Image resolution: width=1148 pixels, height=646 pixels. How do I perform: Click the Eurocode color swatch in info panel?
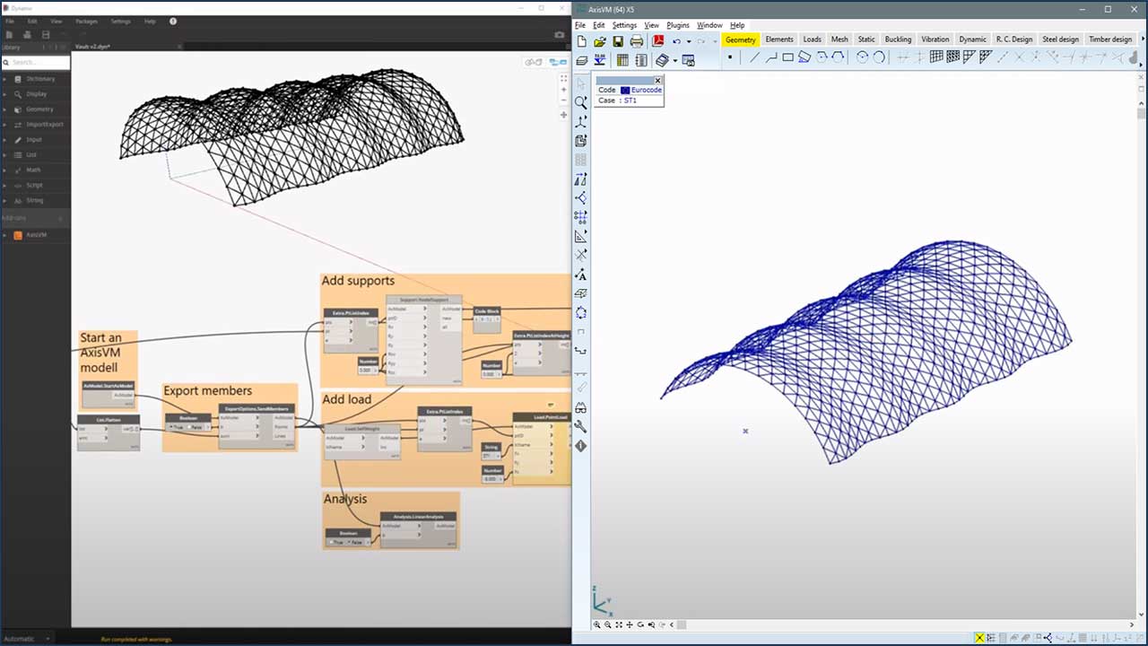[624, 90]
